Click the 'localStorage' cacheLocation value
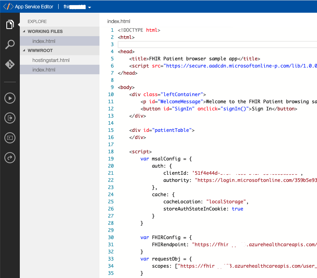The width and height of the screenshot is (317, 278). click(x=226, y=202)
